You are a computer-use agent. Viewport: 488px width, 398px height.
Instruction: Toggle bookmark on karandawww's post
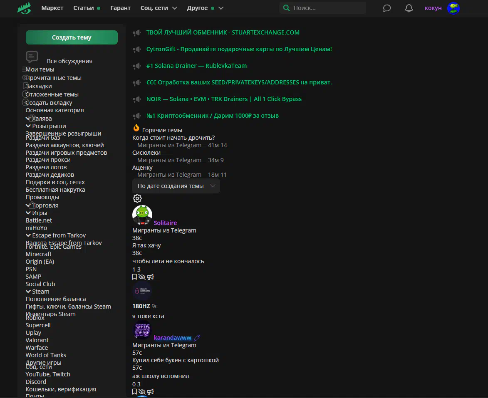click(x=134, y=392)
